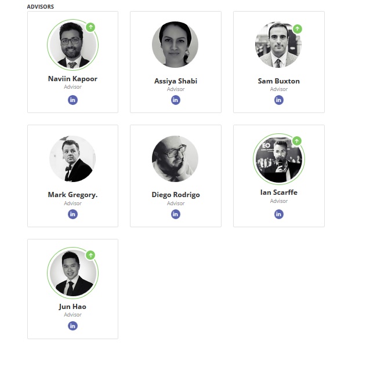Click the Diego Rodrigo name
The height and width of the screenshot is (378, 370).
click(x=176, y=195)
